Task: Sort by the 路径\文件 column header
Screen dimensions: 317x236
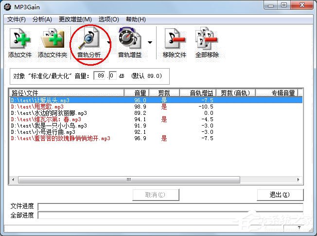Action: (67, 93)
